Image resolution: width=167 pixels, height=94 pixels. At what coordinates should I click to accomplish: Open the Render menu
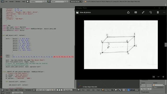coord(11,2)
